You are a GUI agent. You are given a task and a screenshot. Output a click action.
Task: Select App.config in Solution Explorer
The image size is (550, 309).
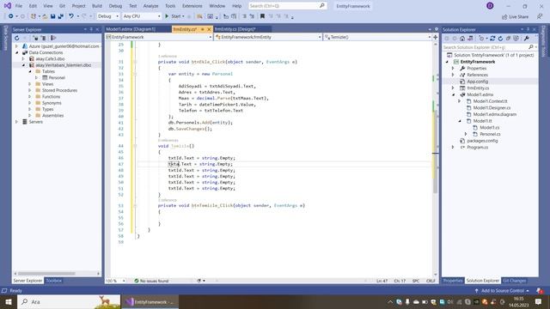[478, 82]
